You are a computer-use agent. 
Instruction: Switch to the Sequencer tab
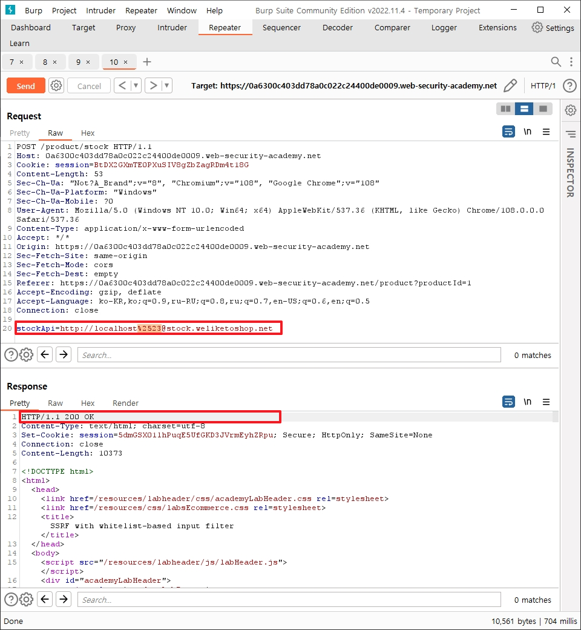click(281, 27)
